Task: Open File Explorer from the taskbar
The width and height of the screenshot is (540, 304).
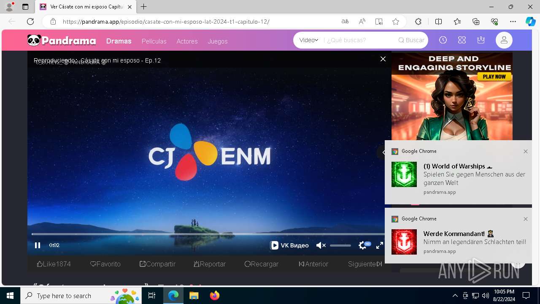Action: [194, 296]
